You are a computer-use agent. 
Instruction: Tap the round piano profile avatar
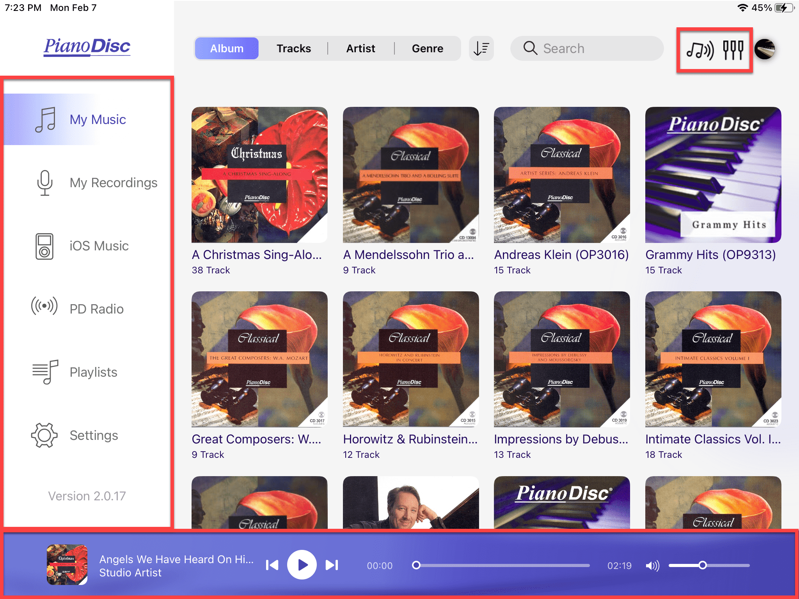[765, 49]
